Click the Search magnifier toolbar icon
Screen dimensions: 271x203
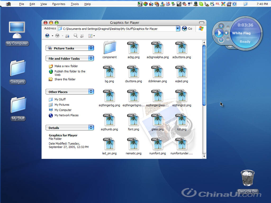(x=75, y=36)
